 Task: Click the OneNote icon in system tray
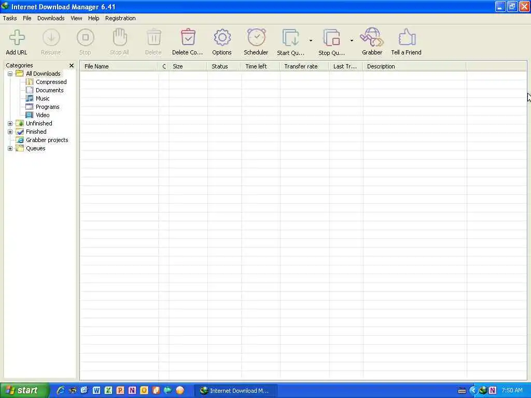[493, 391]
